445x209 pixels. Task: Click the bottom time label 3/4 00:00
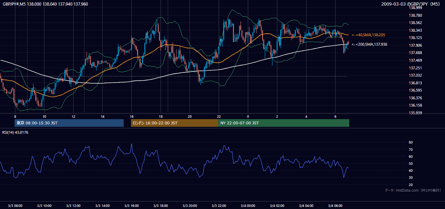coord(248,206)
